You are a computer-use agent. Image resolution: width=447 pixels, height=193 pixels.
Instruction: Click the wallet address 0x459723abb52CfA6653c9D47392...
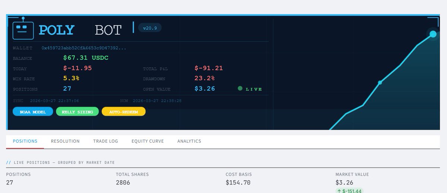[84, 48]
